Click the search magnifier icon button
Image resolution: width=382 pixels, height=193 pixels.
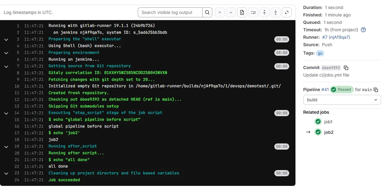207,12
